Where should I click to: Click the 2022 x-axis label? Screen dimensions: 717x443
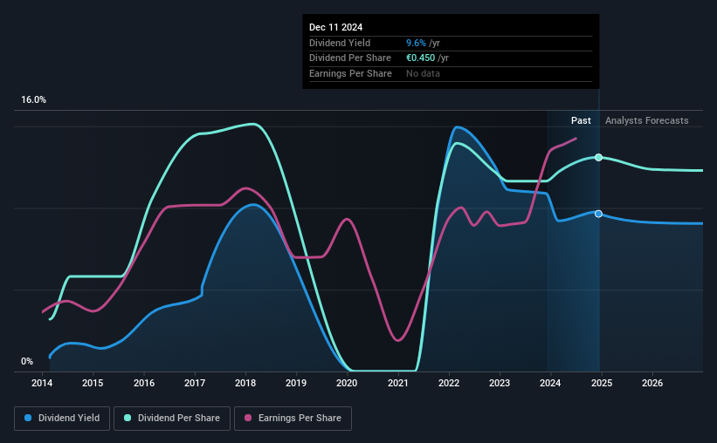(x=449, y=383)
